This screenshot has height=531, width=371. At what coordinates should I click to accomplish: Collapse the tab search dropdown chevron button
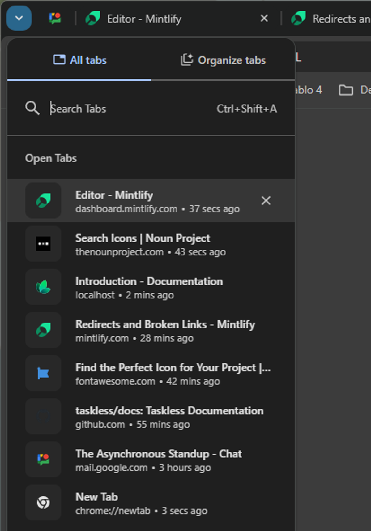click(19, 18)
